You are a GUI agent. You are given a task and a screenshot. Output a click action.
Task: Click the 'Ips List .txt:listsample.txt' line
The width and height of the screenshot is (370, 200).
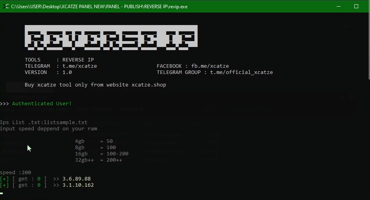pos(44,123)
